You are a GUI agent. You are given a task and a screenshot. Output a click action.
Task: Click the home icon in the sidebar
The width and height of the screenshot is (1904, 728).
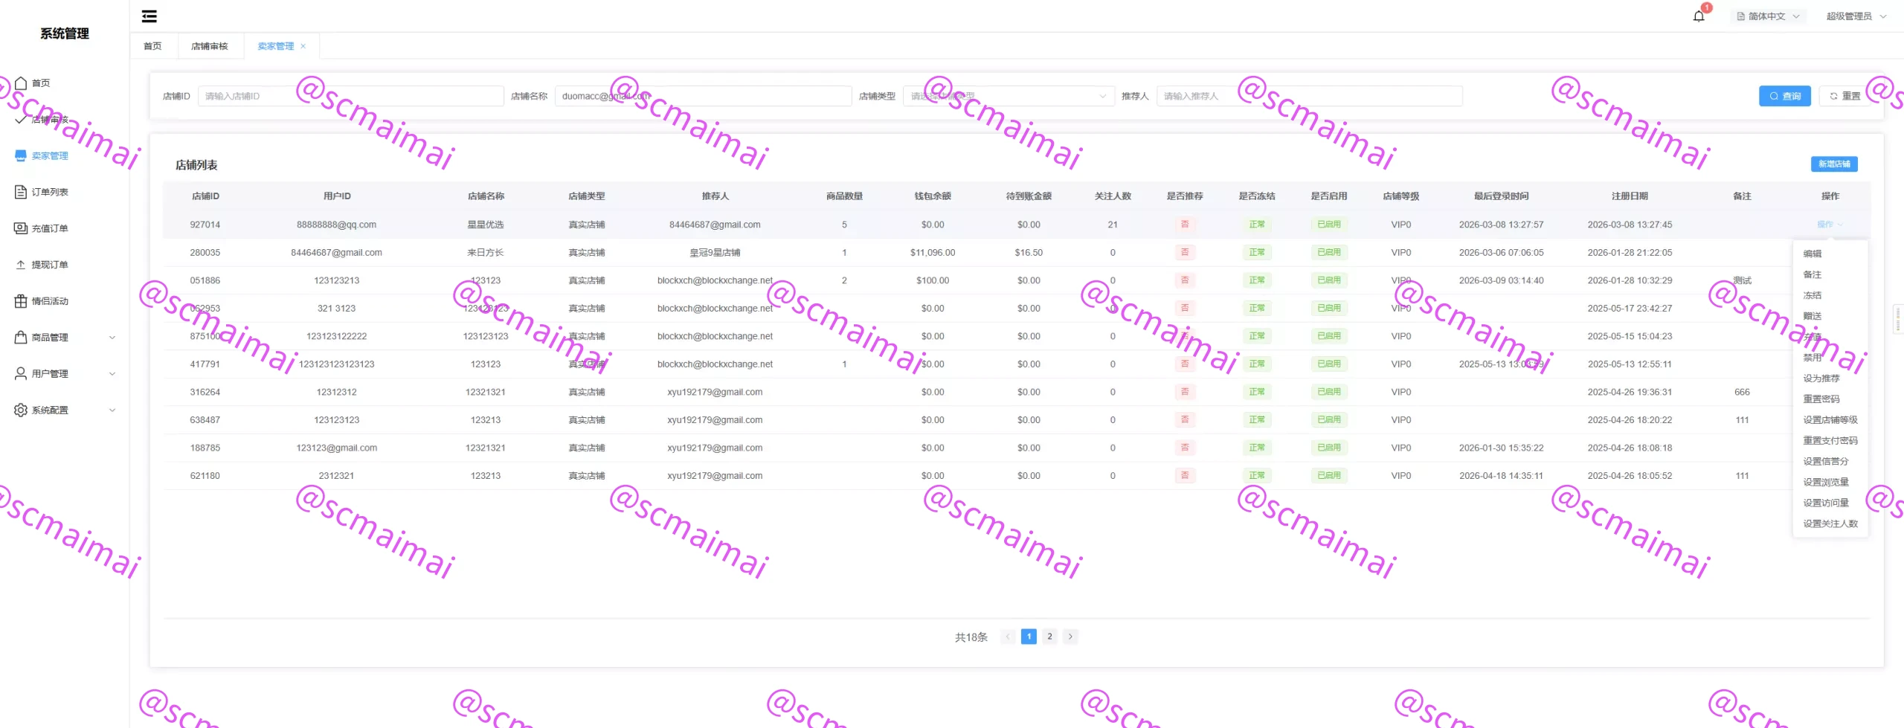pos(21,83)
